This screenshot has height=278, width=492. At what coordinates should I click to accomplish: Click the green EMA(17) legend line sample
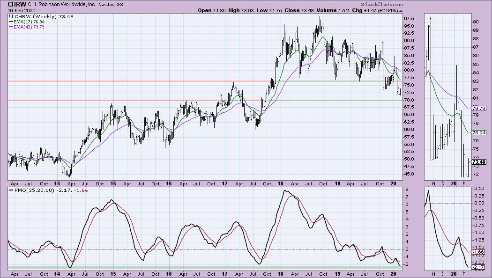pyautogui.click(x=11, y=22)
